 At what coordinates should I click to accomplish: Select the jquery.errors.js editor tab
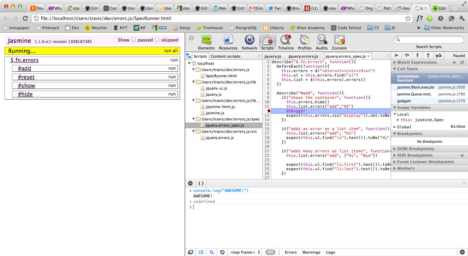[x=303, y=56]
